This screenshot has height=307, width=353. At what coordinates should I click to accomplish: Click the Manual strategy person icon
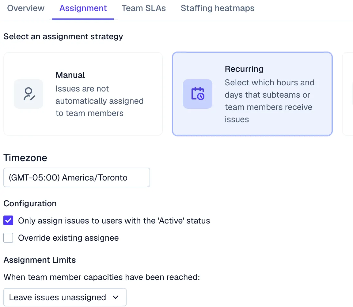(28, 94)
